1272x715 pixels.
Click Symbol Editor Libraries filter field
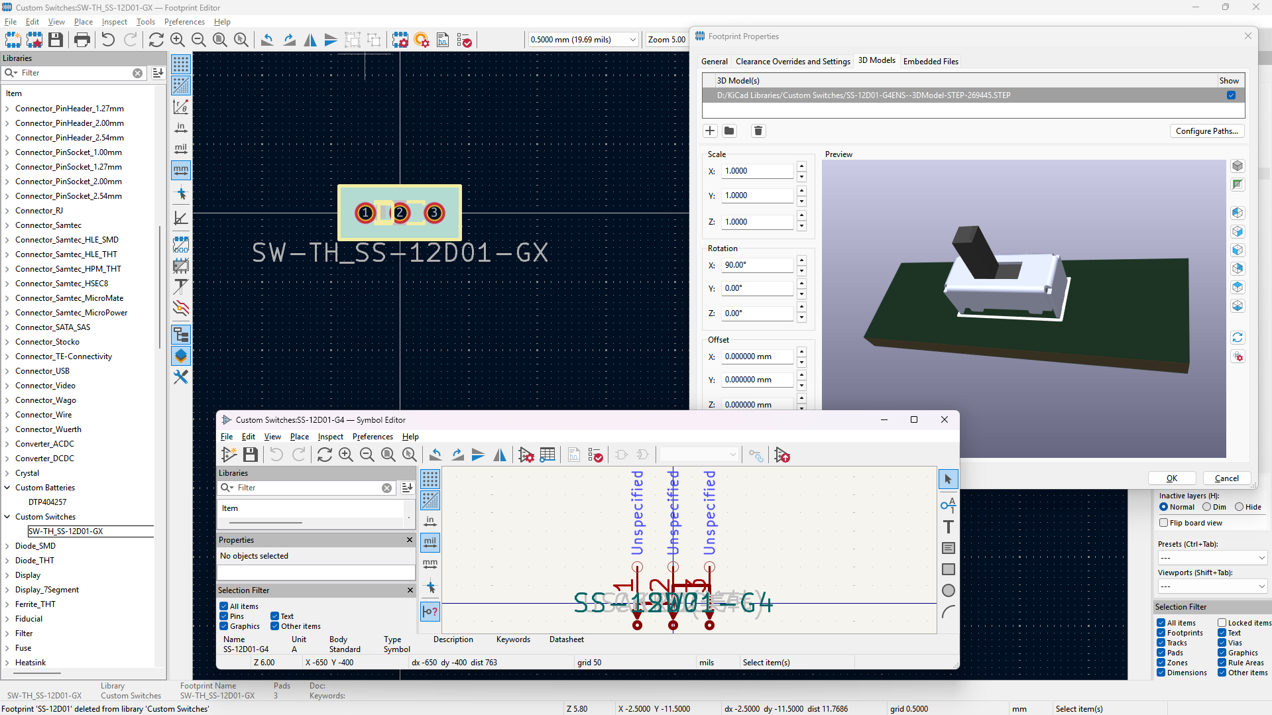click(308, 488)
